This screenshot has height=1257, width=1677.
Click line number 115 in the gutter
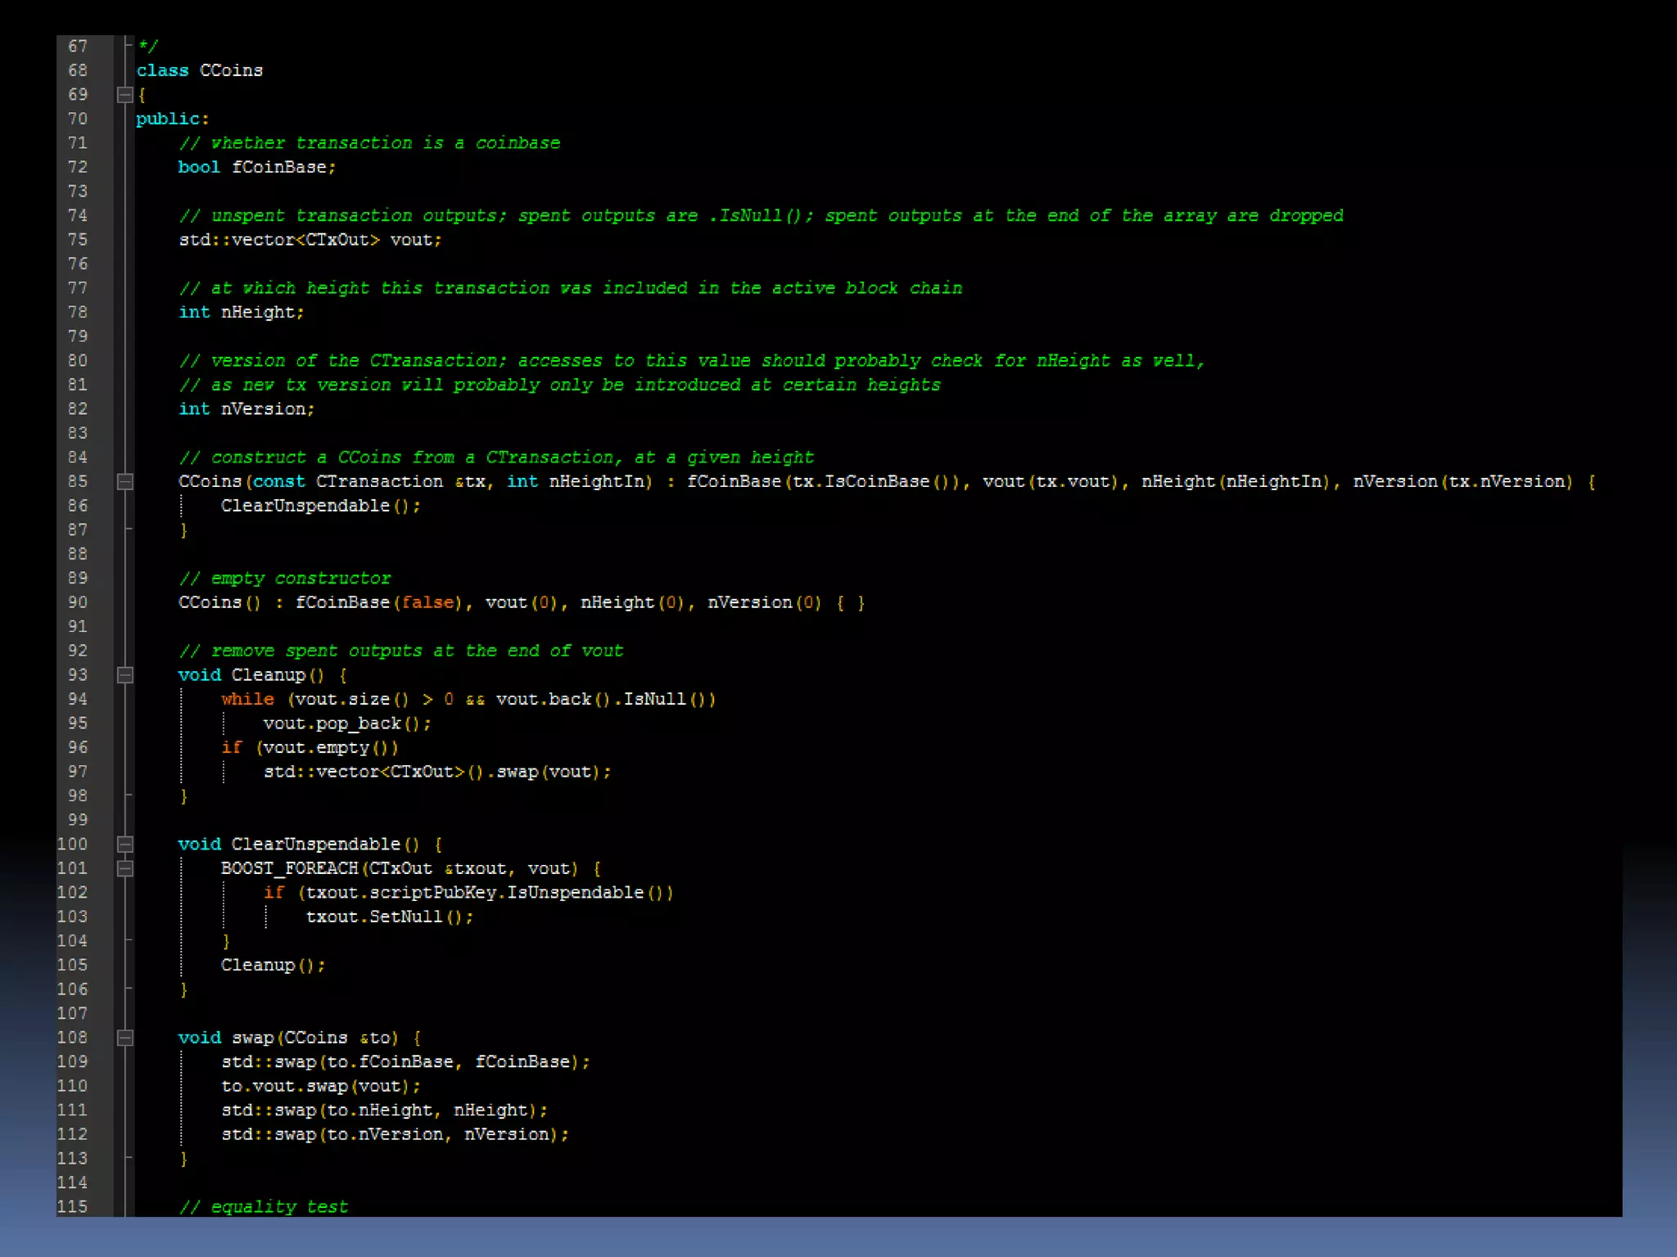point(73,1206)
